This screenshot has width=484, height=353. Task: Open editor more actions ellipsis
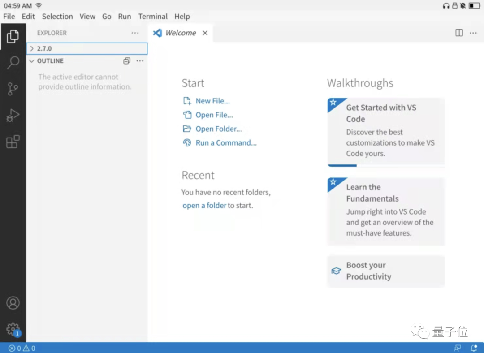point(473,33)
